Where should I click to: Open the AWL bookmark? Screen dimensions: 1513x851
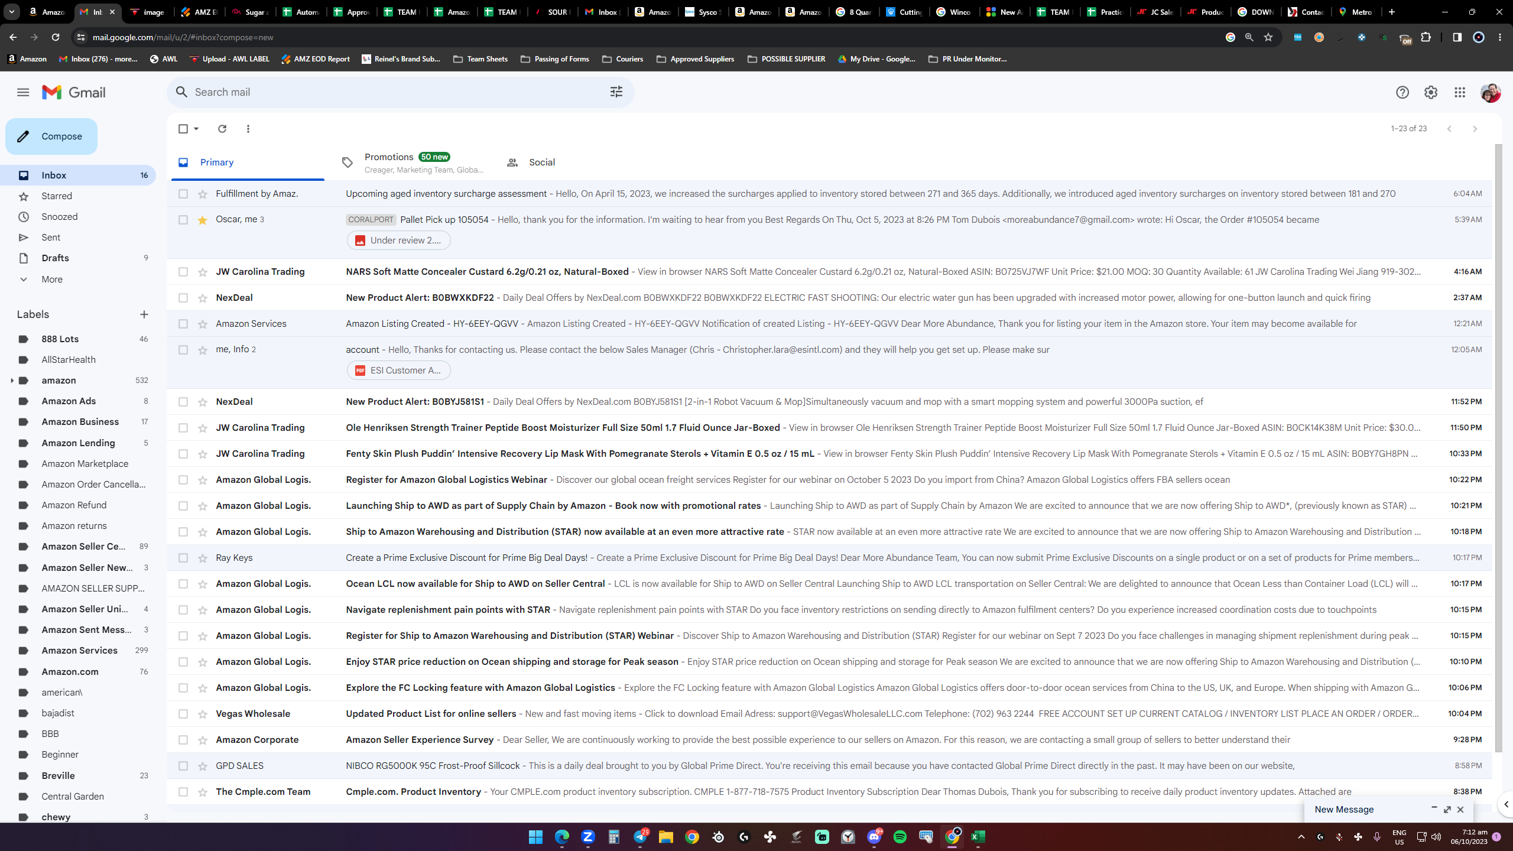click(164, 59)
